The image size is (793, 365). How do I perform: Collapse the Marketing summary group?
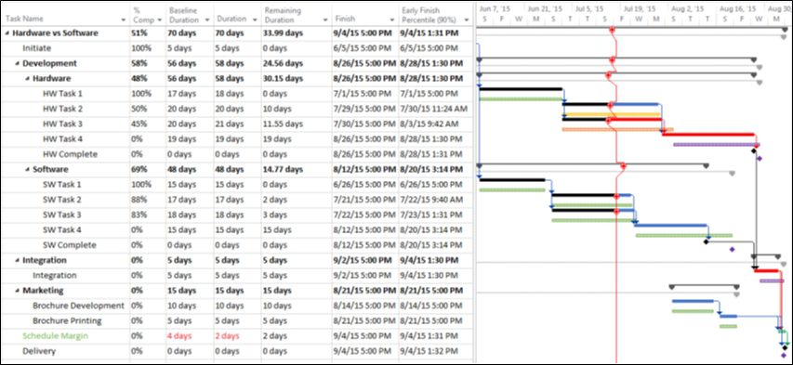[x=18, y=292]
